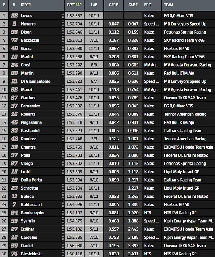
Task: Click Izdihar's gap to first 2.445
Action: coord(133,229)
